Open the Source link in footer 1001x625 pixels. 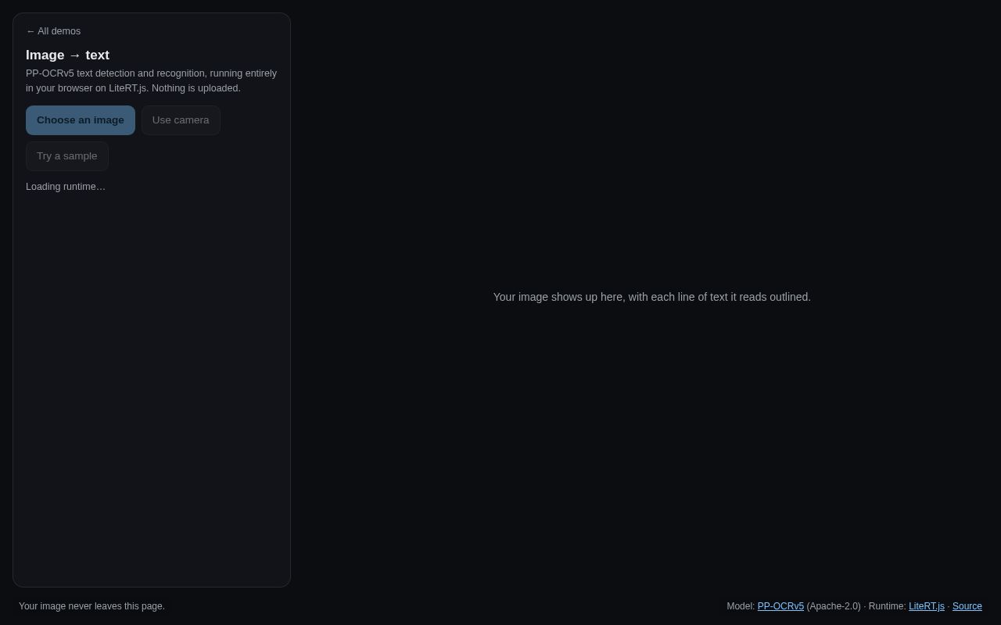tap(967, 606)
